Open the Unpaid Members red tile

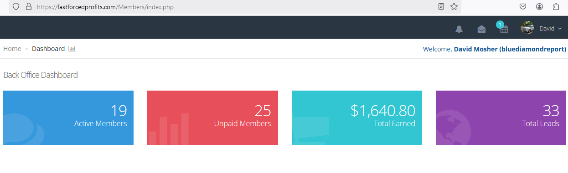click(212, 118)
